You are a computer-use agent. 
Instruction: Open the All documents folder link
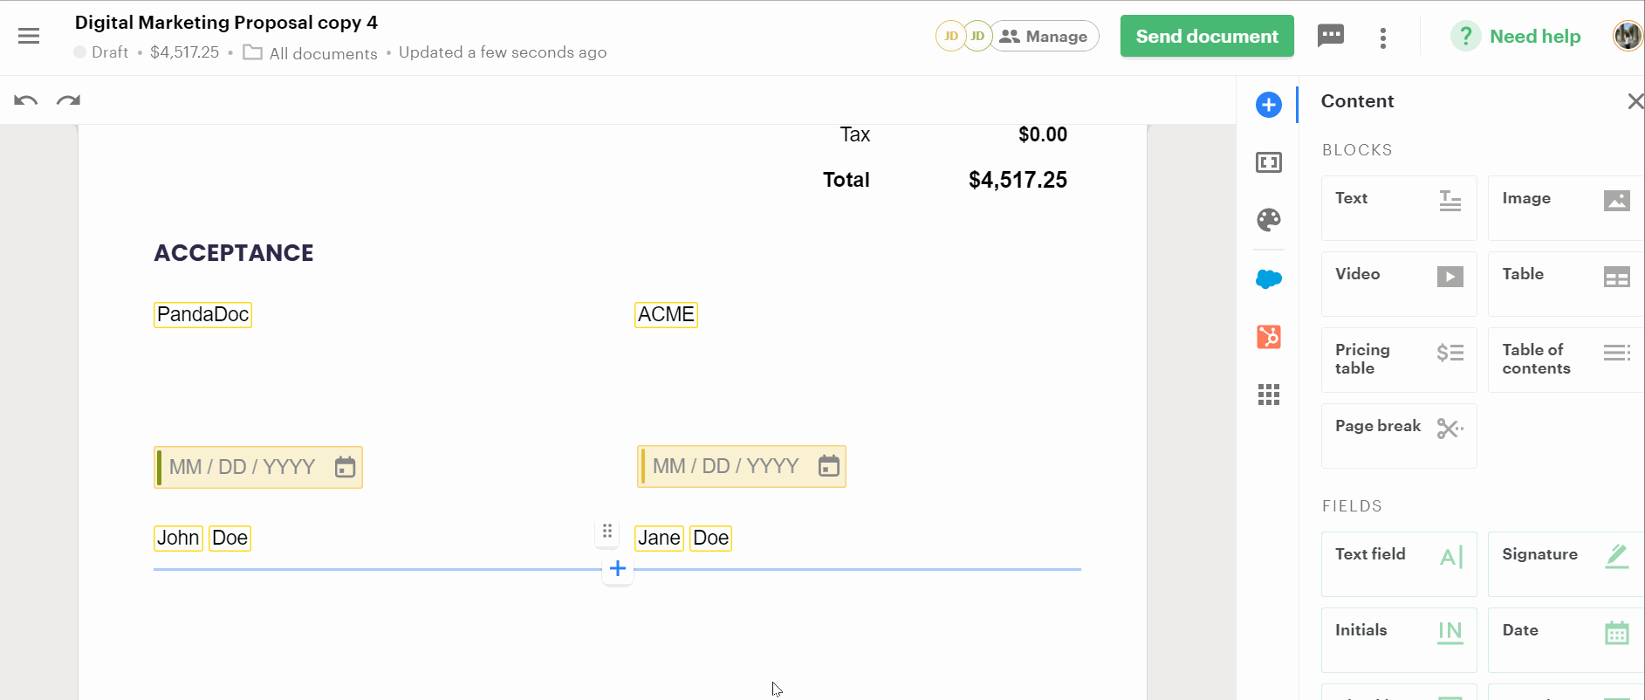click(311, 53)
